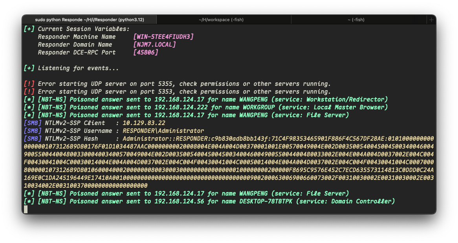Viewport: 458px width, 243px height.
Task: Click the last hash line ending 0000000000
Action: [86, 186]
